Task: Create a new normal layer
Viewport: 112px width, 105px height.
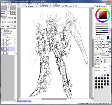Action: tap(3, 35)
